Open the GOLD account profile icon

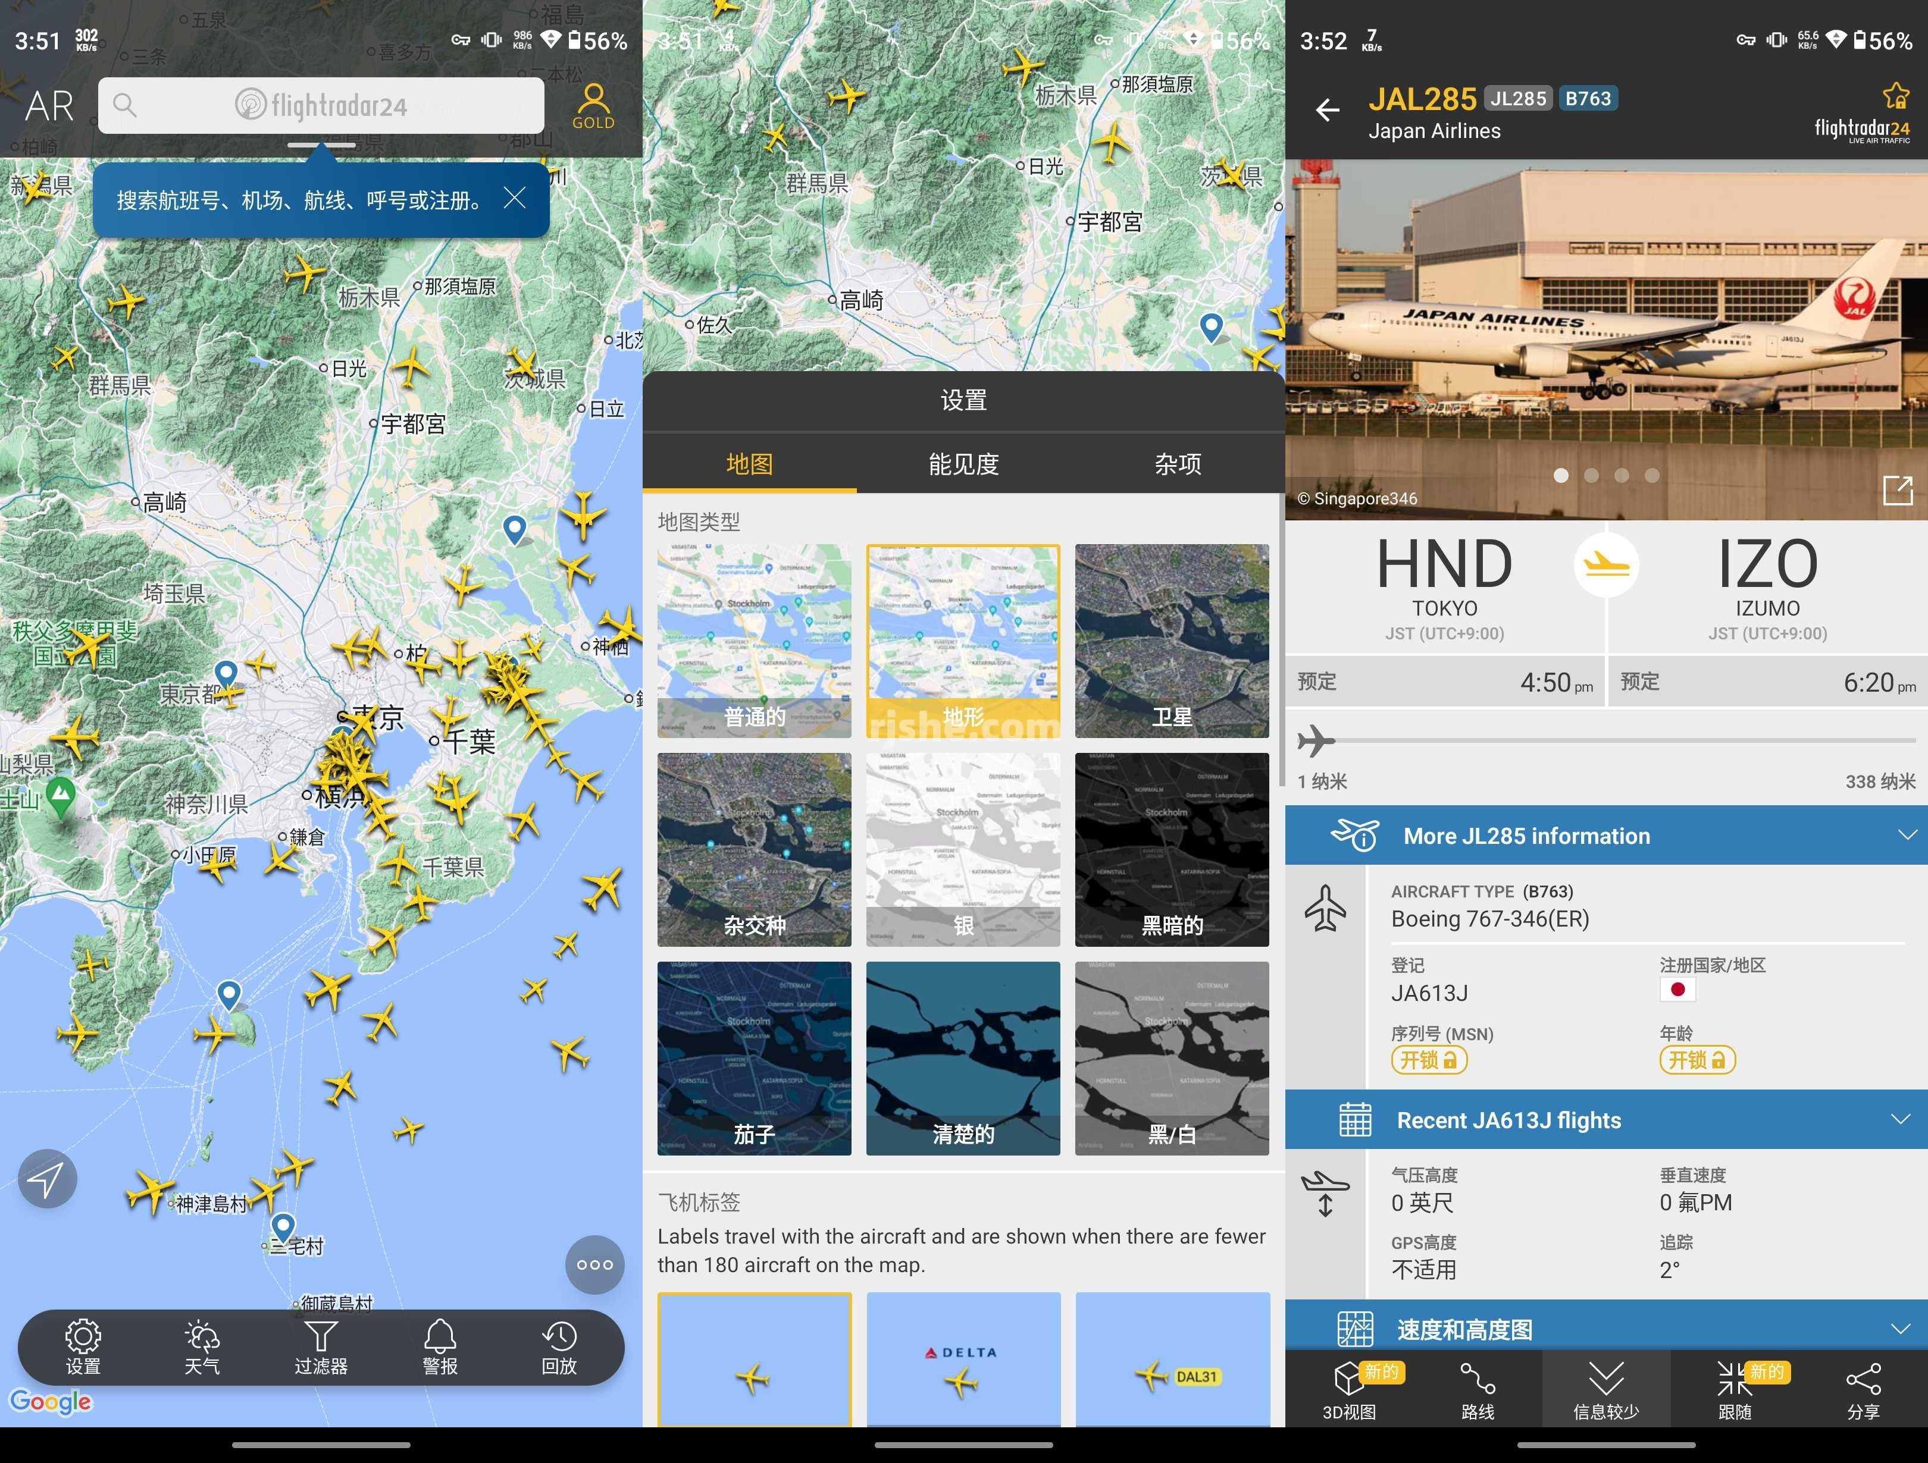(x=593, y=106)
